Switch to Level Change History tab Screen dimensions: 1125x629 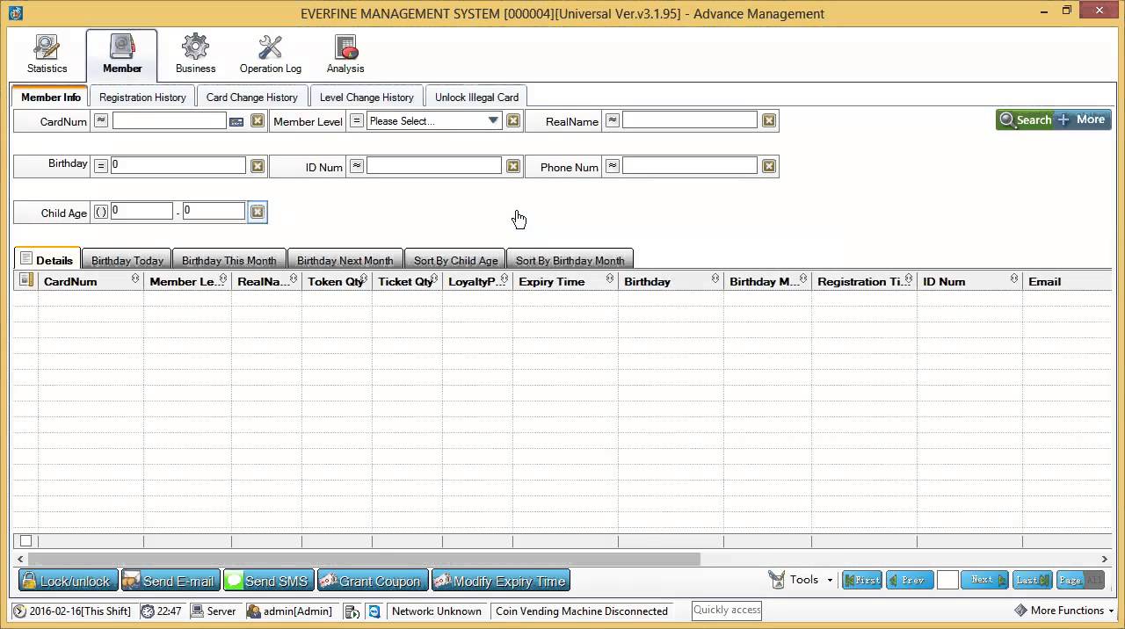tap(367, 97)
